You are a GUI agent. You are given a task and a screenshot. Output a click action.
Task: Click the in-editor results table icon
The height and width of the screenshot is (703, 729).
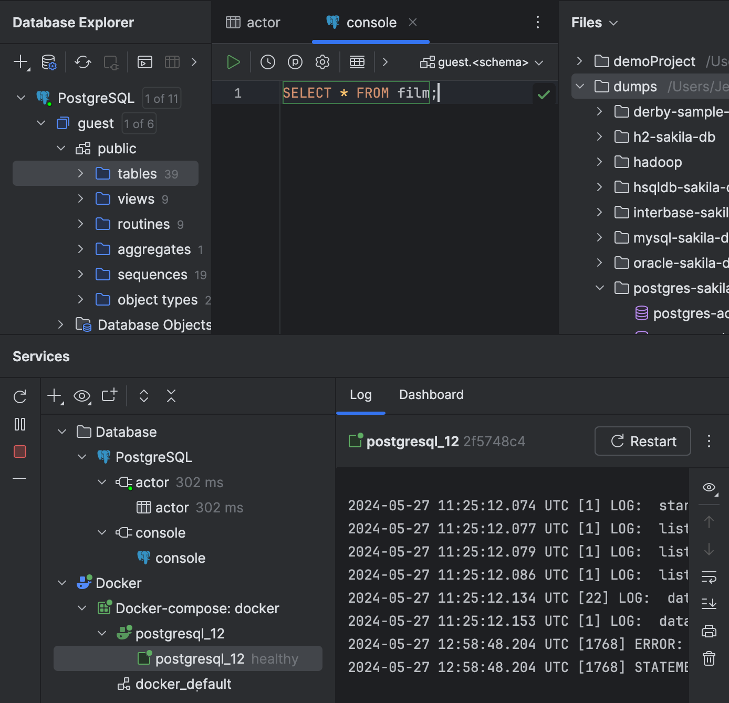[x=357, y=62]
